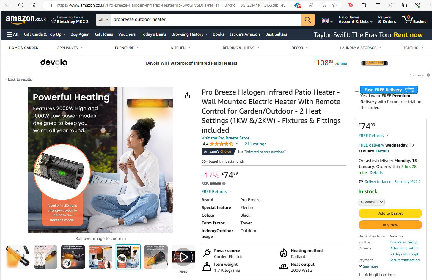Screen dimensions: 432x280
Task: Refresh the page with the browser reload icon
Action: tap(21, 5)
